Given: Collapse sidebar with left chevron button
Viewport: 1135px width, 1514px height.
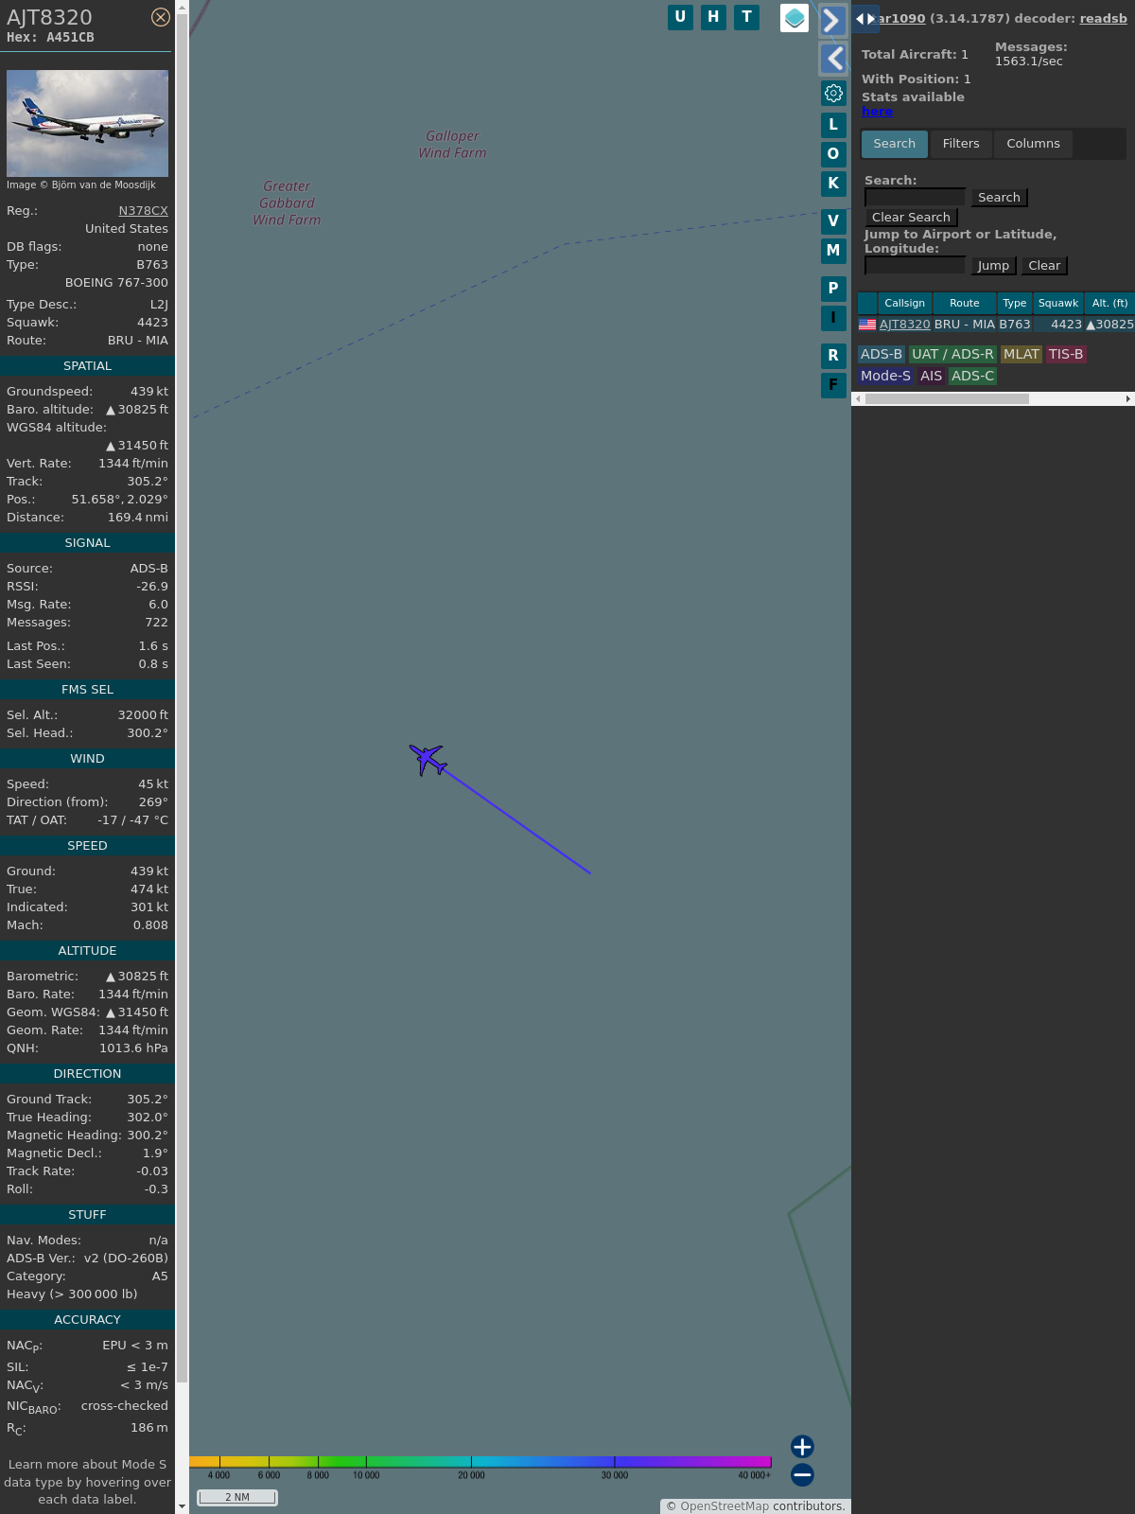Looking at the screenshot, I should [x=833, y=59].
